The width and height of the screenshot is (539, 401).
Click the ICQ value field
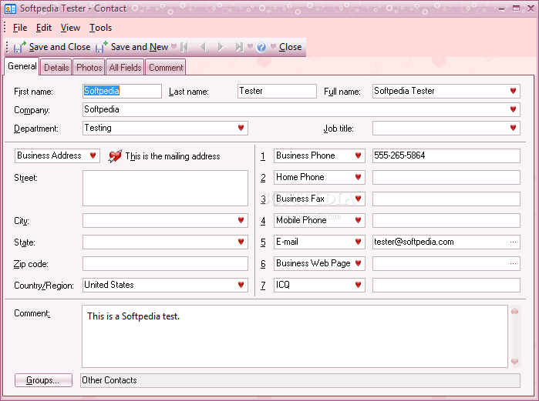click(446, 285)
